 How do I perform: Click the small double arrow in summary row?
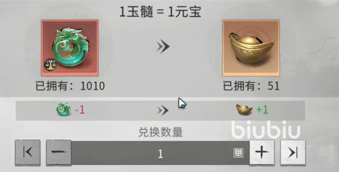click(163, 110)
